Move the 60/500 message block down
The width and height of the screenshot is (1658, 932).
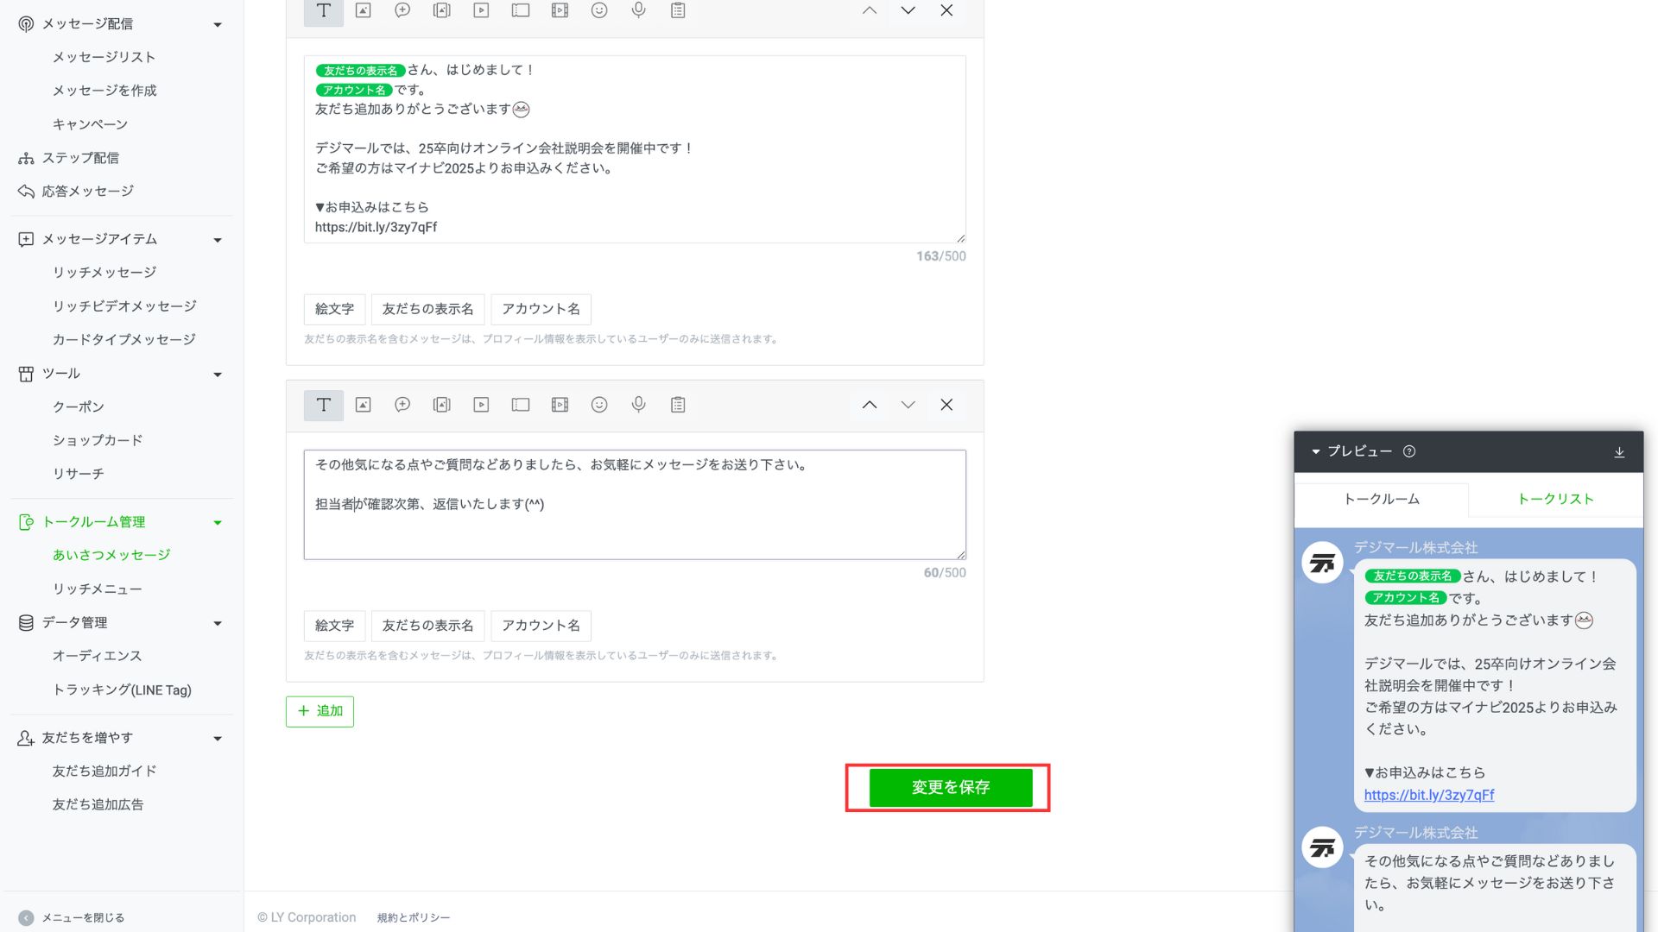pyautogui.click(x=908, y=405)
